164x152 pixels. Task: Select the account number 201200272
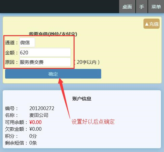coord(42,108)
